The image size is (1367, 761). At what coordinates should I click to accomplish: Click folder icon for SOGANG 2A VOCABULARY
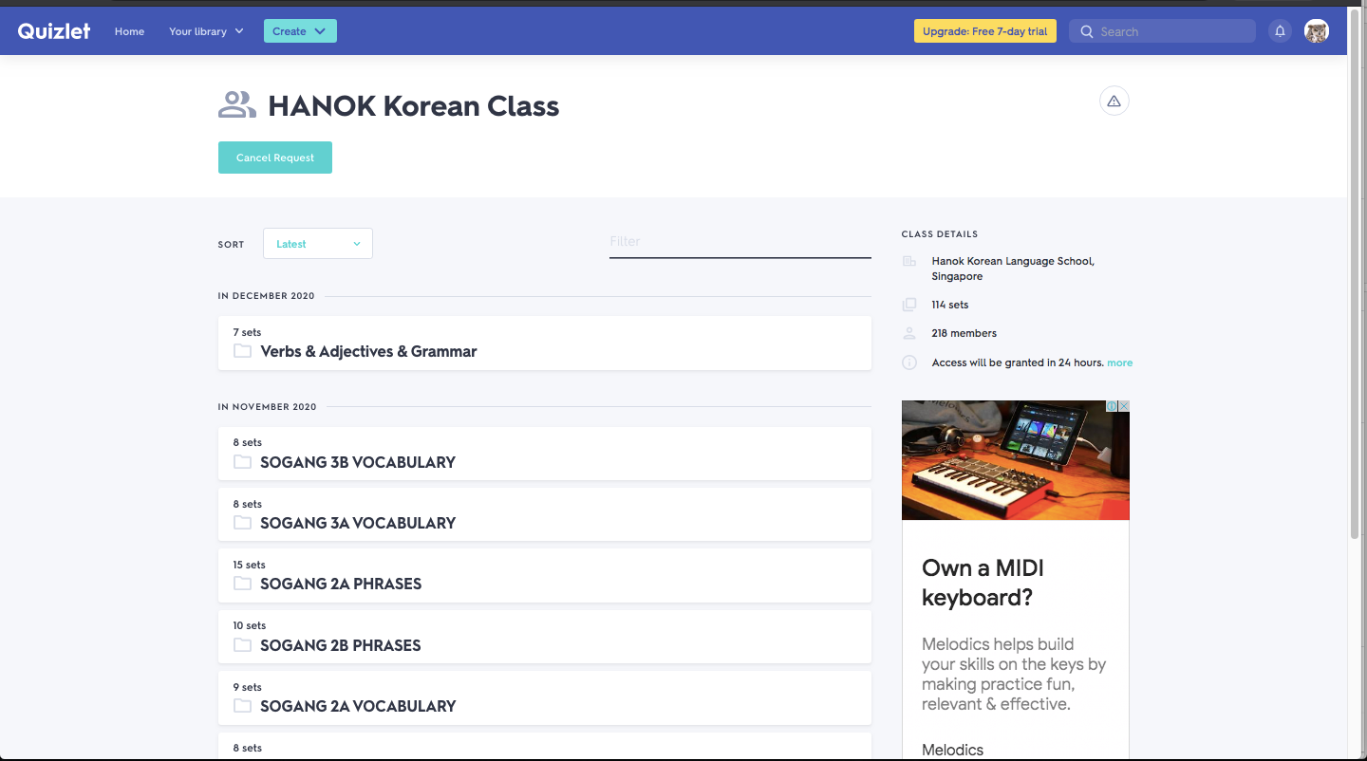click(x=242, y=706)
